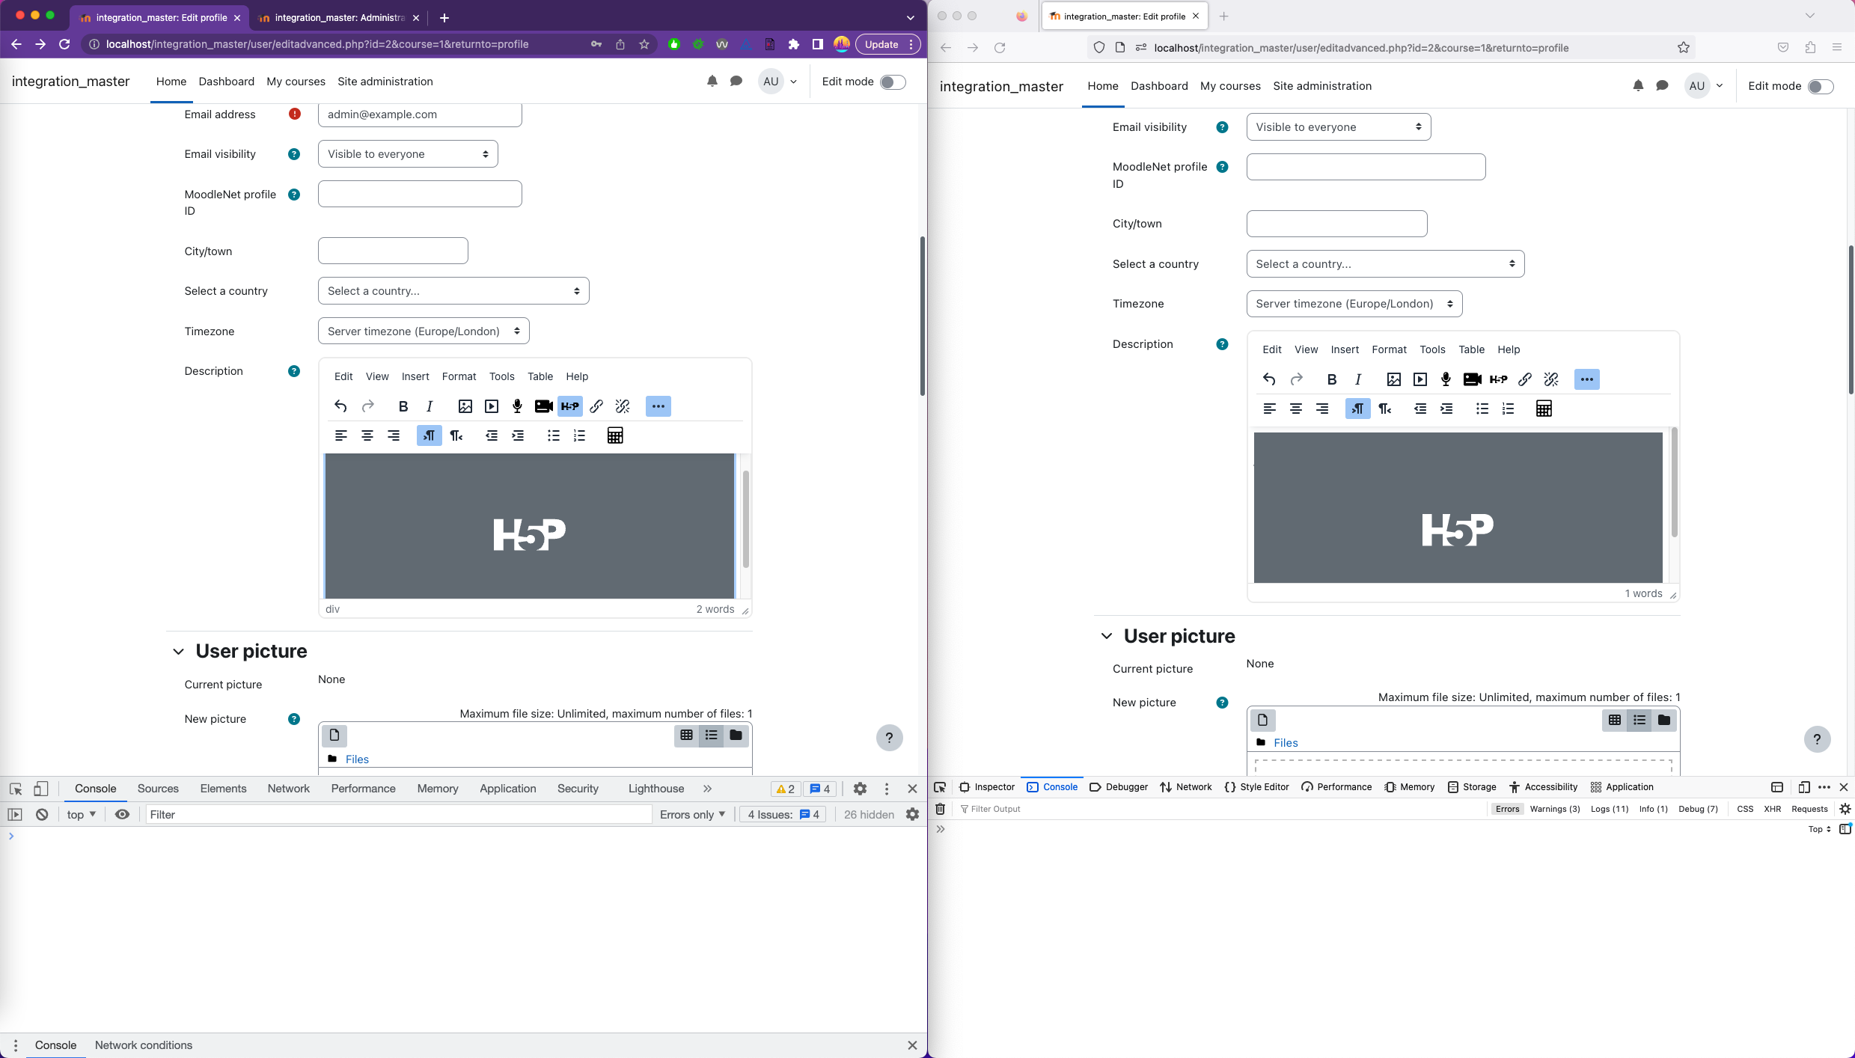Image resolution: width=1855 pixels, height=1058 pixels.
Task: Toggle Edit mode switch in Firefox window
Action: 1821,86
